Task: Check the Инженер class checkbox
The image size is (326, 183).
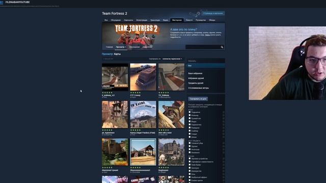Action: click(x=189, y=115)
